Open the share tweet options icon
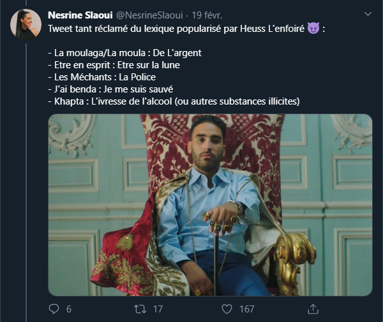The image size is (383, 322). (x=313, y=309)
